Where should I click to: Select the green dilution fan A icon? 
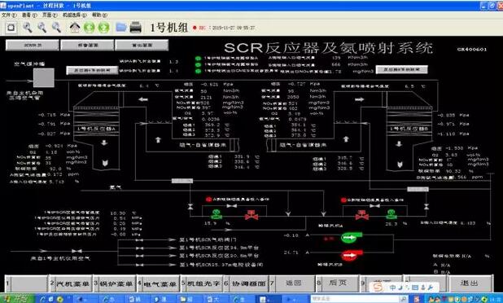(x=351, y=238)
